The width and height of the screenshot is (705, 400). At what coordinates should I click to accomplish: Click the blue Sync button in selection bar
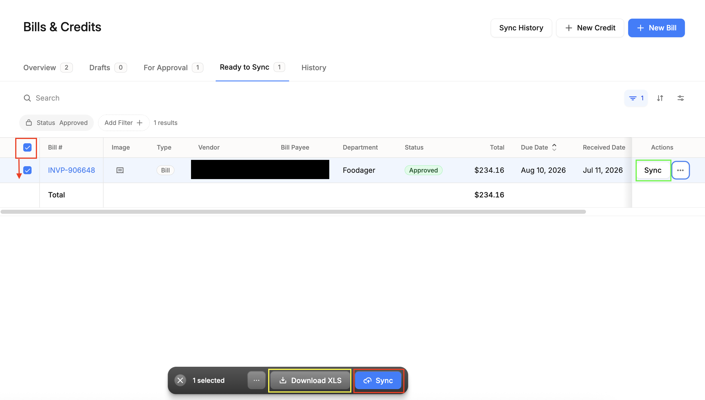pos(378,381)
